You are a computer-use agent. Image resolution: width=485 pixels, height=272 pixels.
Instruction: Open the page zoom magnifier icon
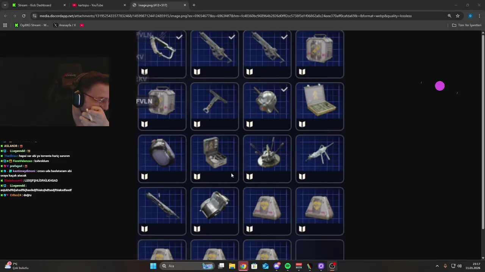pyautogui.click(x=449, y=16)
